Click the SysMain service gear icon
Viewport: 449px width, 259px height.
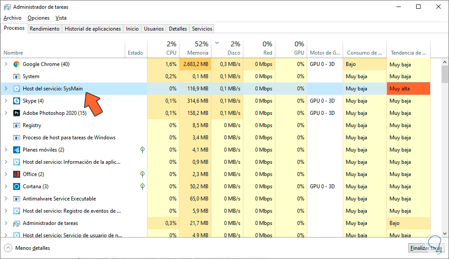click(x=17, y=89)
